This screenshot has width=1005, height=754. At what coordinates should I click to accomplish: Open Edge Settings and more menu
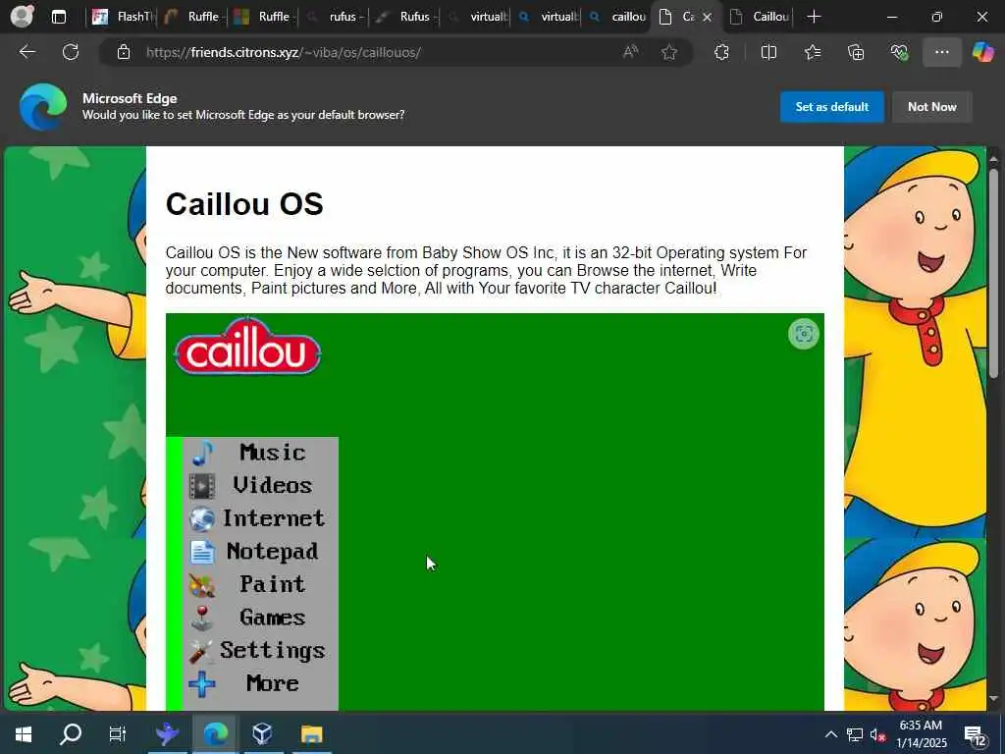click(x=941, y=52)
